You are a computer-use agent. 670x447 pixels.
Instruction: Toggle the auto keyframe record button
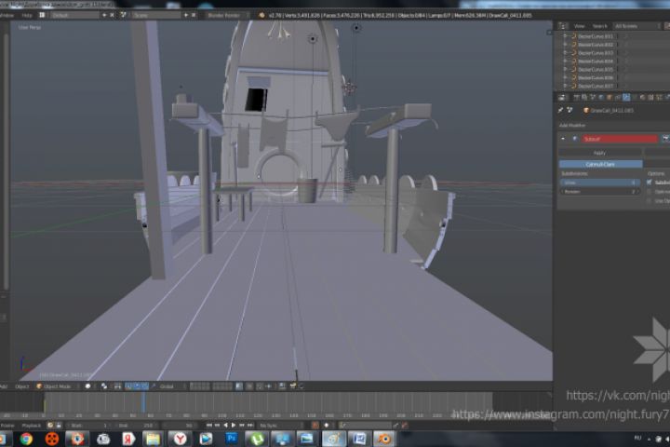click(x=315, y=426)
